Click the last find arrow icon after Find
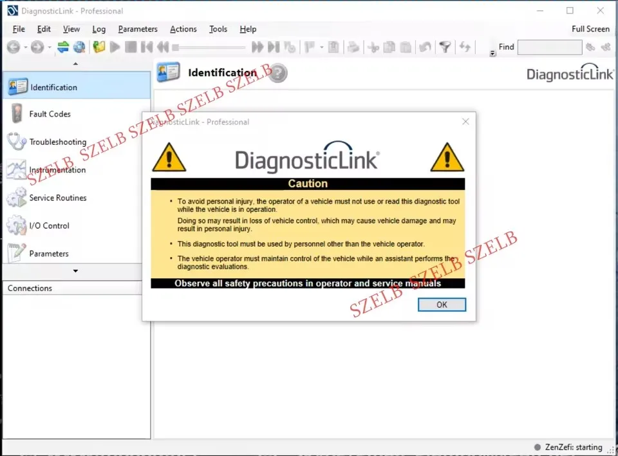This screenshot has width=618, height=456. point(605,47)
